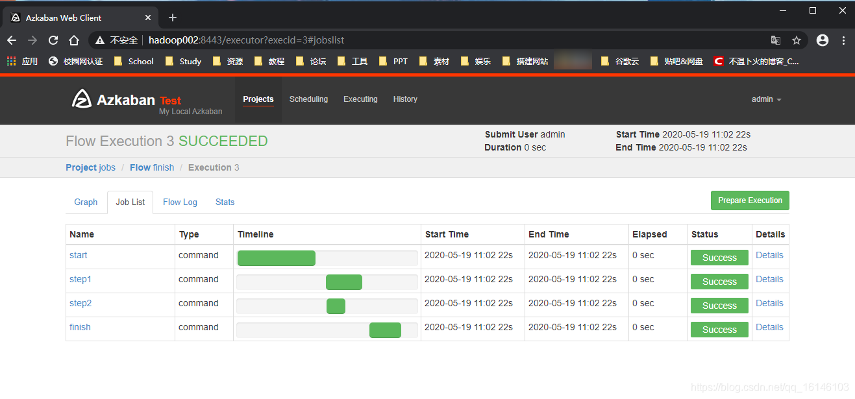
Task: Open the 教程 bookmark folder
Action: tap(269, 61)
